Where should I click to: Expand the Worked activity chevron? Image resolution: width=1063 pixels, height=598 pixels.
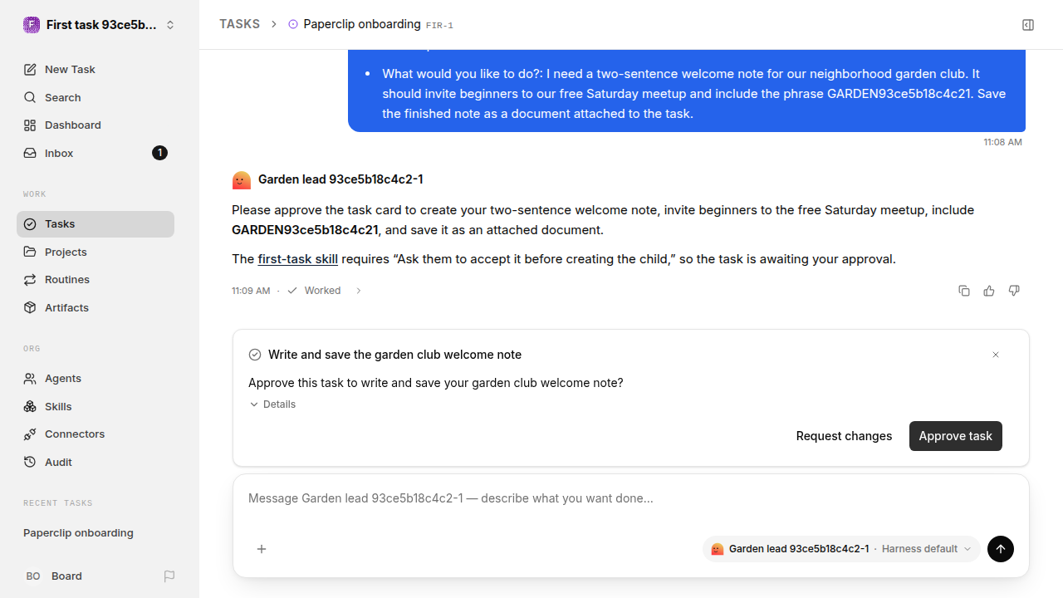point(358,291)
